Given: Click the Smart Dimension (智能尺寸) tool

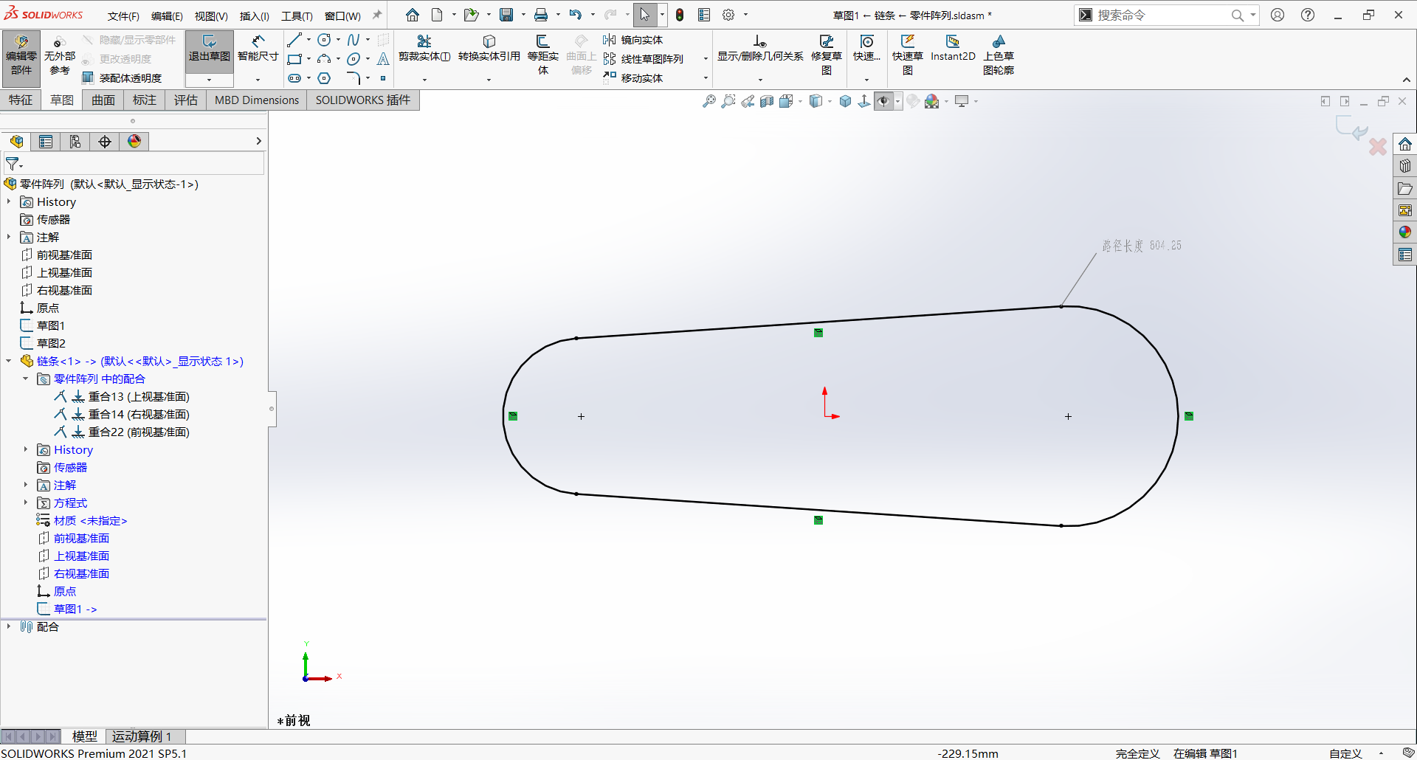Looking at the screenshot, I should coord(258,49).
